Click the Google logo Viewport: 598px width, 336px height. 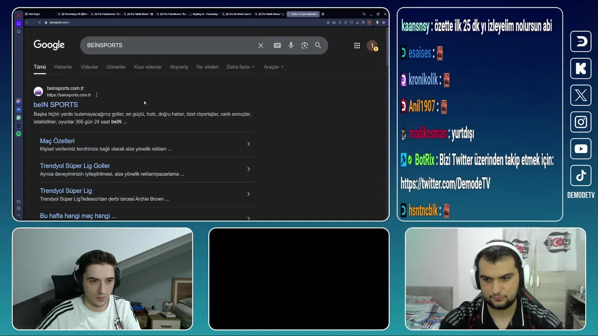(49, 45)
